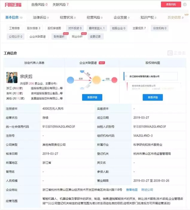
Task: Select 对外投资 0 sub-section
Action: coord(75,28)
